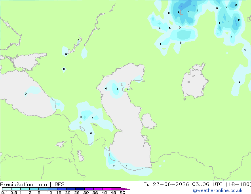251x194 pixels.
Task: Click the legend label '35'
Action: click(95, 192)
